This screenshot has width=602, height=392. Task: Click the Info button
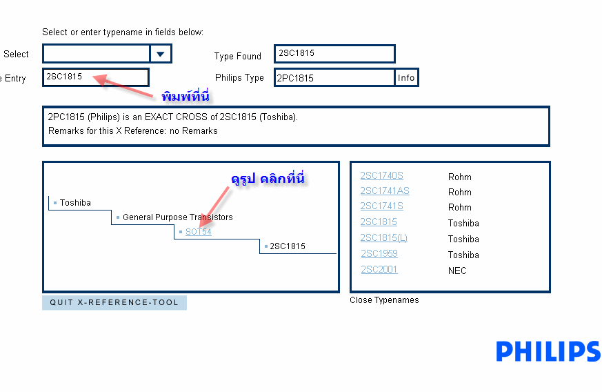click(406, 77)
